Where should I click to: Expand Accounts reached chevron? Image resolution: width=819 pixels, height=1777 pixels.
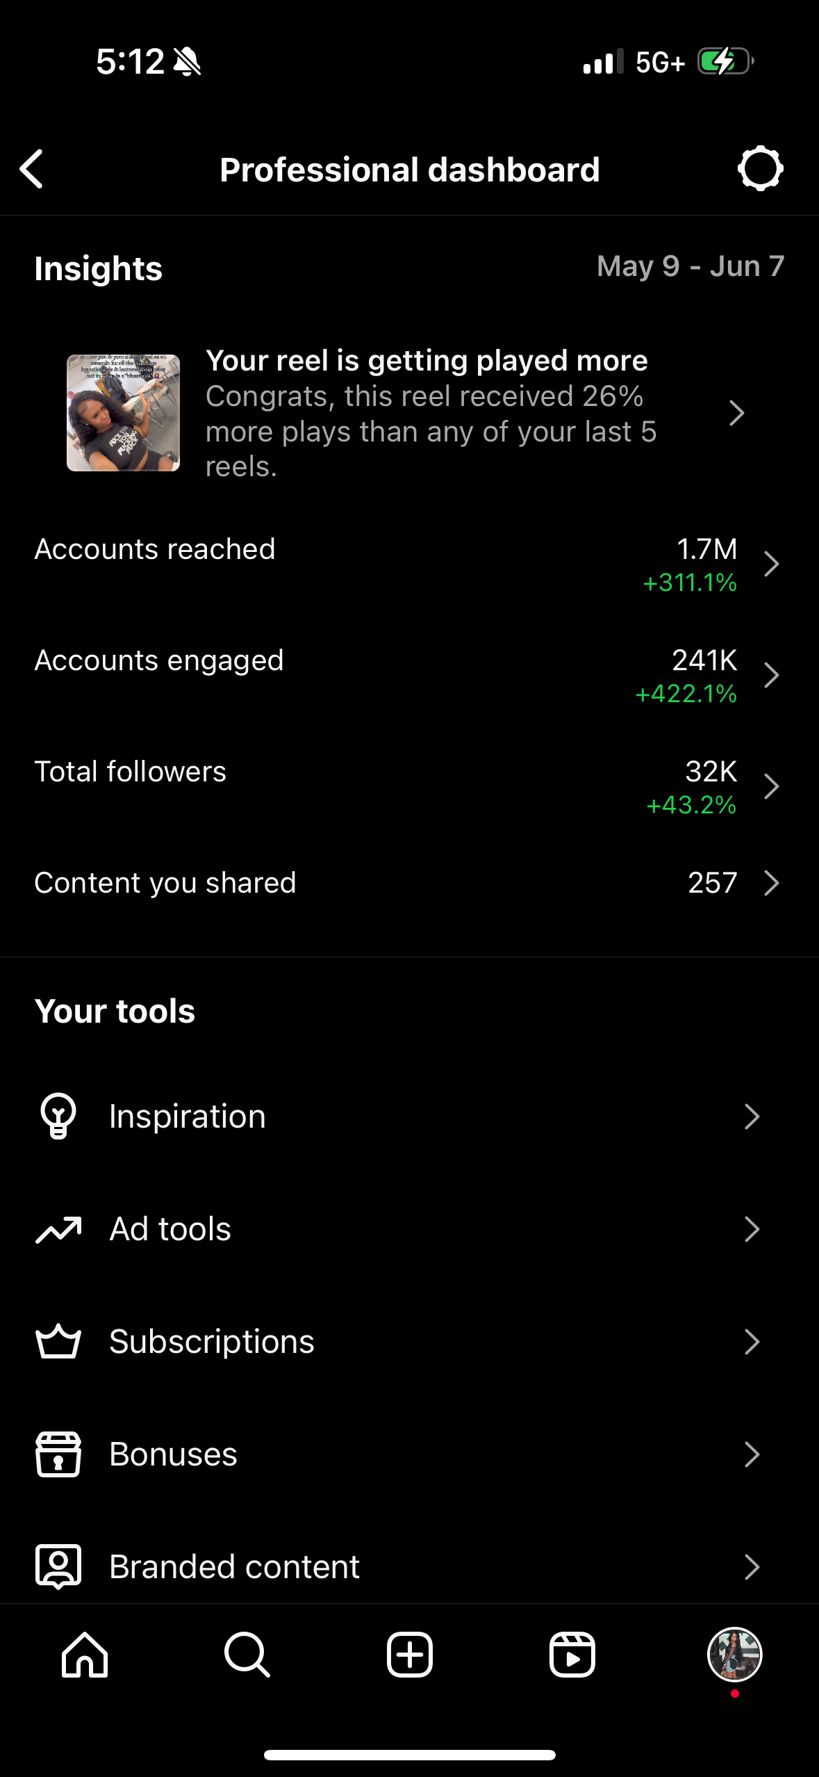[771, 564]
